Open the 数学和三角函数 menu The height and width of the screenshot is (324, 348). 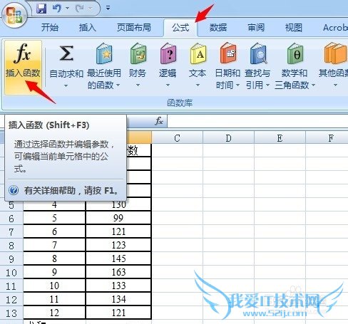coord(295,66)
